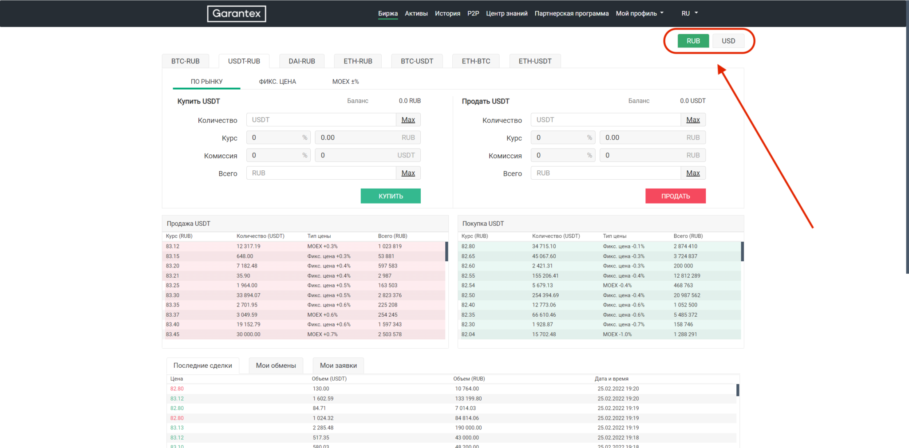Click buy Всего RUB input field
Viewport: 909px width, 448px height.
click(x=321, y=173)
